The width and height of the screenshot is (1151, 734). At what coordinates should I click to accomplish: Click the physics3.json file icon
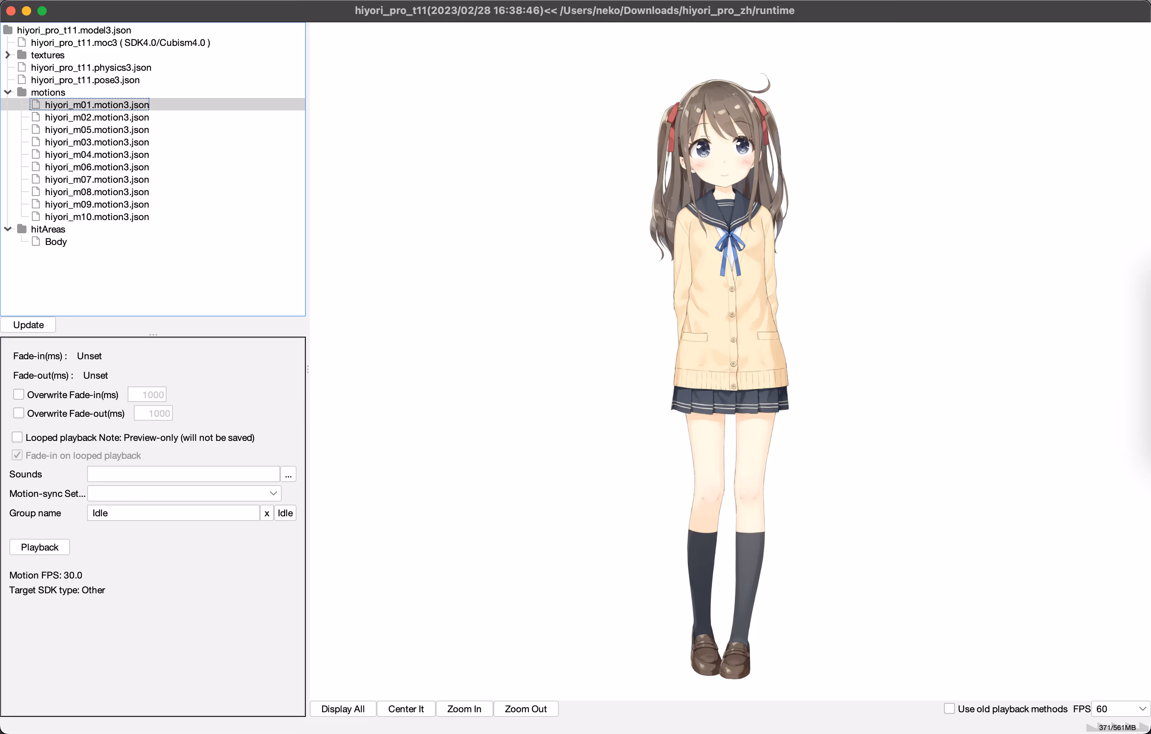point(21,67)
